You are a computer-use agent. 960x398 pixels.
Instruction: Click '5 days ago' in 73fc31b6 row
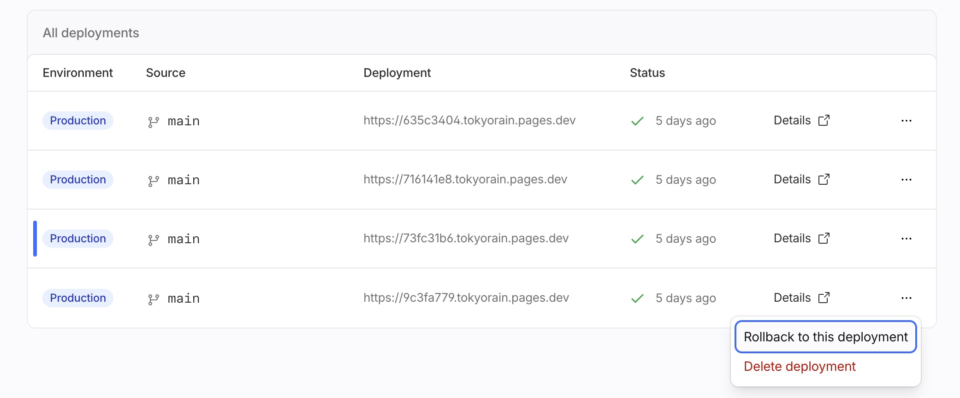click(686, 239)
